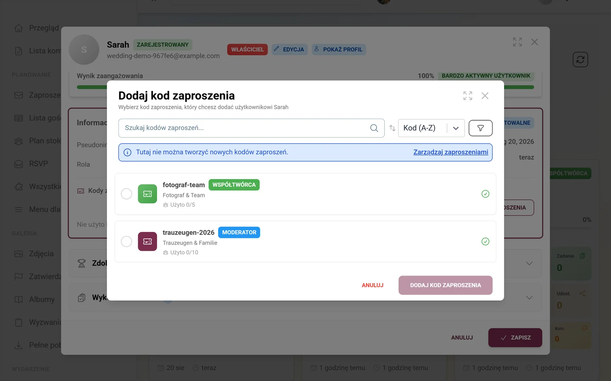Open the Kod (A-Z) sort dropdown
611x381 pixels.
click(x=432, y=128)
